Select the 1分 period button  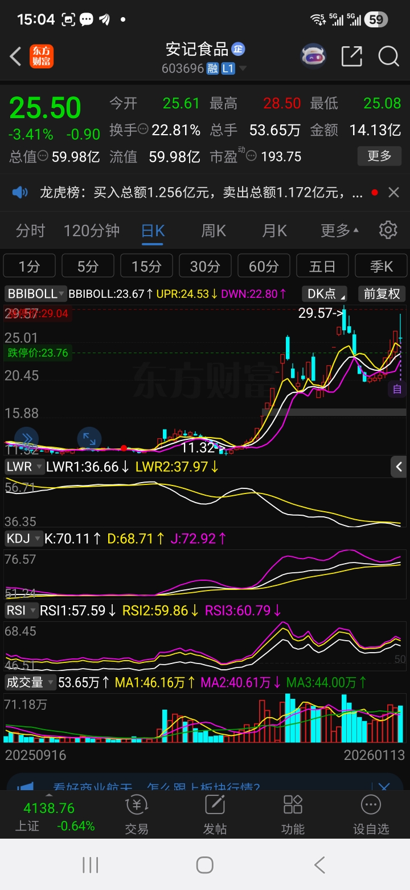click(29, 266)
